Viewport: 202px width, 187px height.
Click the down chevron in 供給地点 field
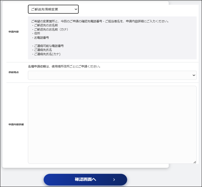tap(194, 75)
